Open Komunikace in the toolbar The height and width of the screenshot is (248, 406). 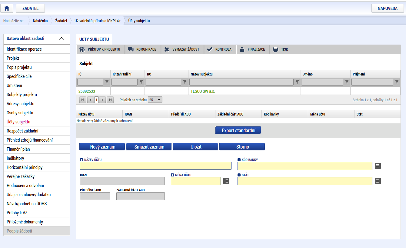click(x=142, y=49)
